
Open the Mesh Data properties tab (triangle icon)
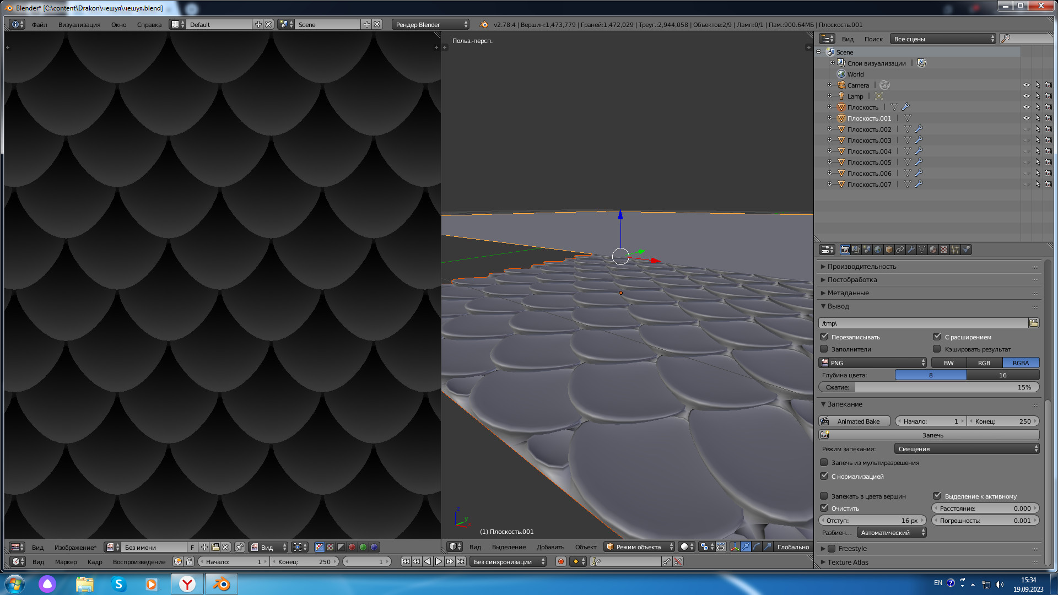922,250
